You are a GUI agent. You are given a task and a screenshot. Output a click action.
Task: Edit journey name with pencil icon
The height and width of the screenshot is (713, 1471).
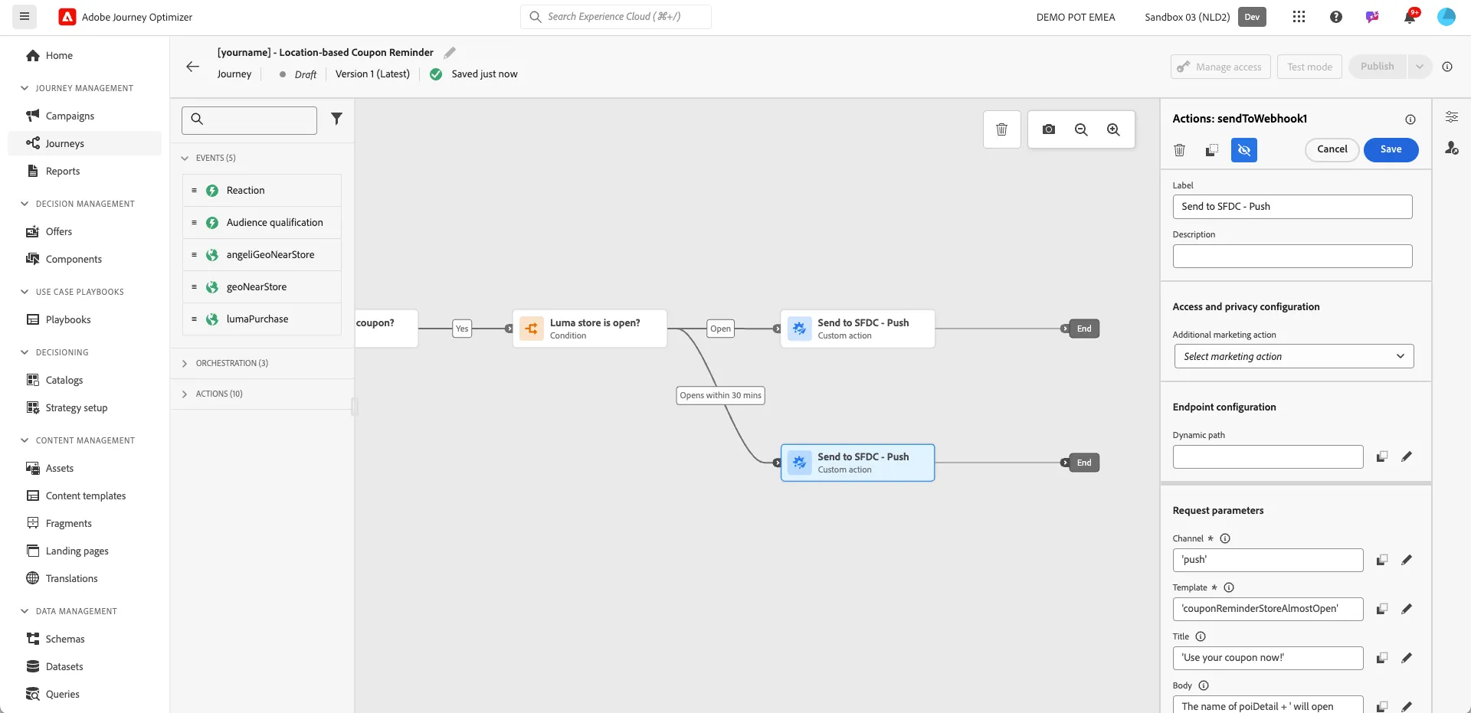click(x=450, y=53)
